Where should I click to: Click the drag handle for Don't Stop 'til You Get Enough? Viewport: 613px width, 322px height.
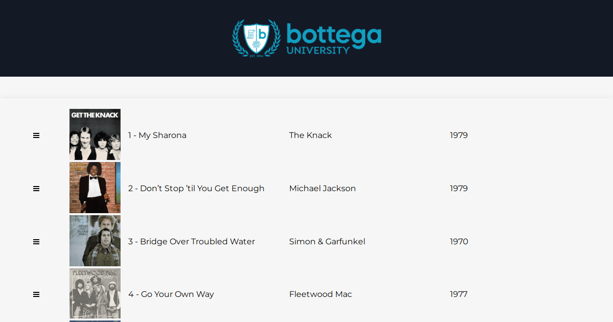(x=36, y=189)
